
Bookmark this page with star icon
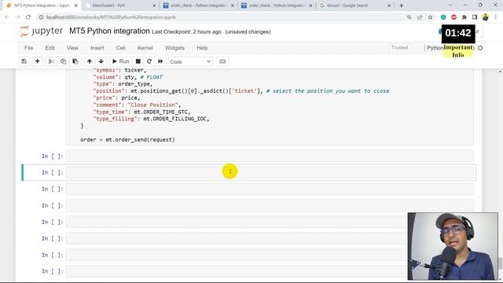430,17
